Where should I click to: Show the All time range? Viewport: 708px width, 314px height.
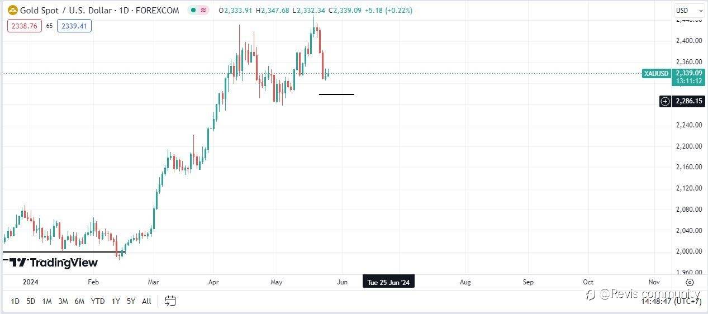[x=146, y=301]
